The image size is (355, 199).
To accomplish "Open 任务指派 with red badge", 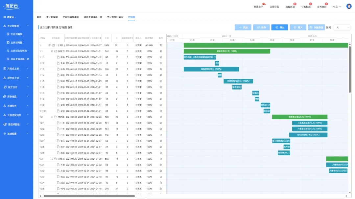I will point(306,7).
